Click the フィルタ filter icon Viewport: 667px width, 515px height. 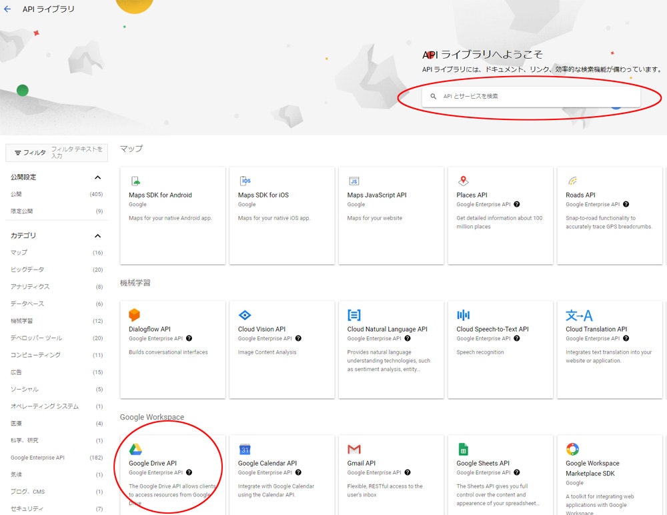tap(18, 152)
